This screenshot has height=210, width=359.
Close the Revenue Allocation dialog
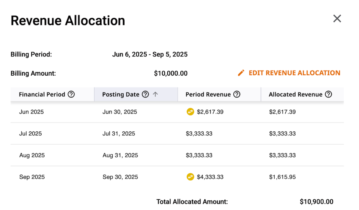pos(337,19)
